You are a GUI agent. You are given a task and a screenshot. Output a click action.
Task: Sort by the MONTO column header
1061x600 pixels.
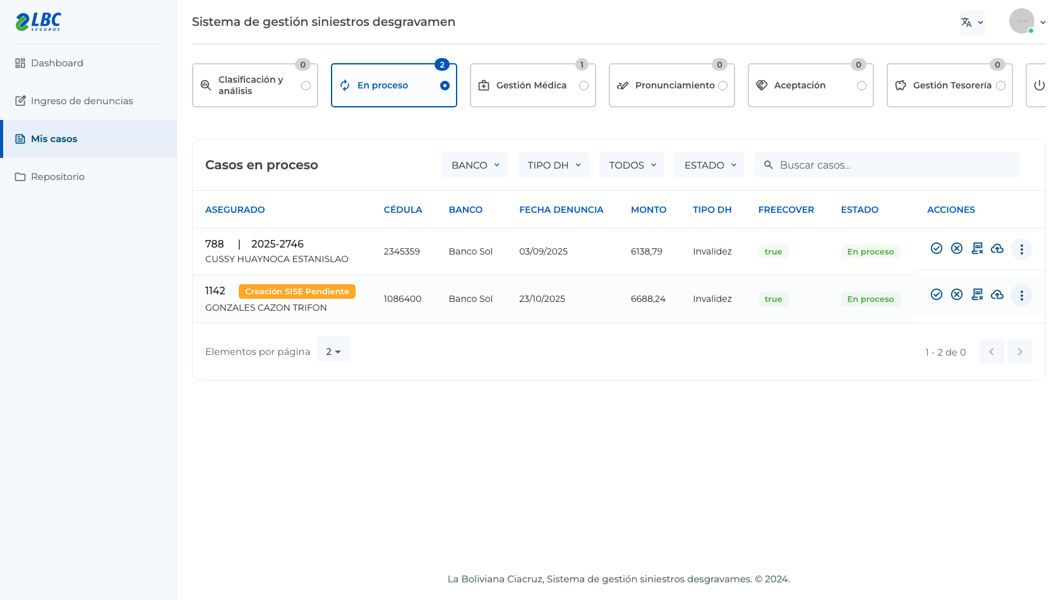click(649, 210)
